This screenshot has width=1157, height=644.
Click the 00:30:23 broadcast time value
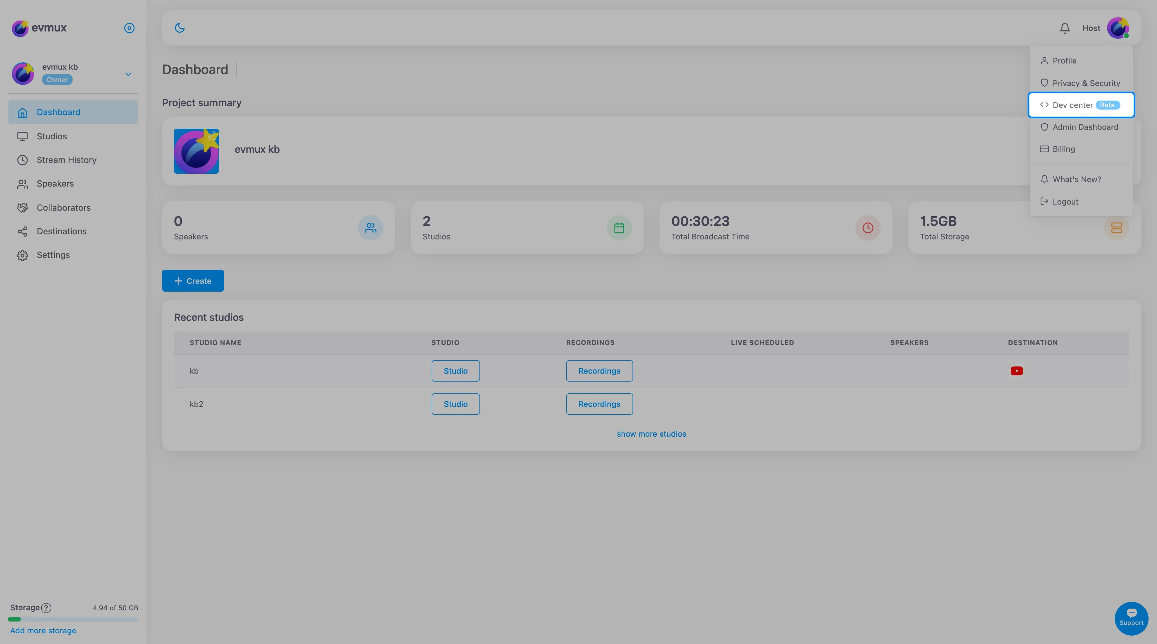coord(700,221)
